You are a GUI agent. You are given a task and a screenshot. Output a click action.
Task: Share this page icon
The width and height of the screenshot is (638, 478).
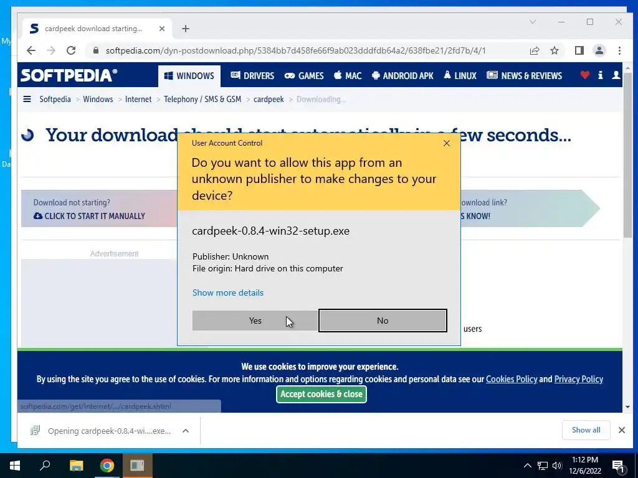(x=534, y=50)
